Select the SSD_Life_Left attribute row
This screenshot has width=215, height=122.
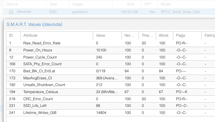click(x=111, y=106)
